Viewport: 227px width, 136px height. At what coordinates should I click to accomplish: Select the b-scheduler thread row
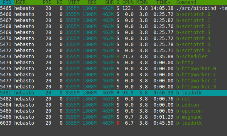(114, 56)
